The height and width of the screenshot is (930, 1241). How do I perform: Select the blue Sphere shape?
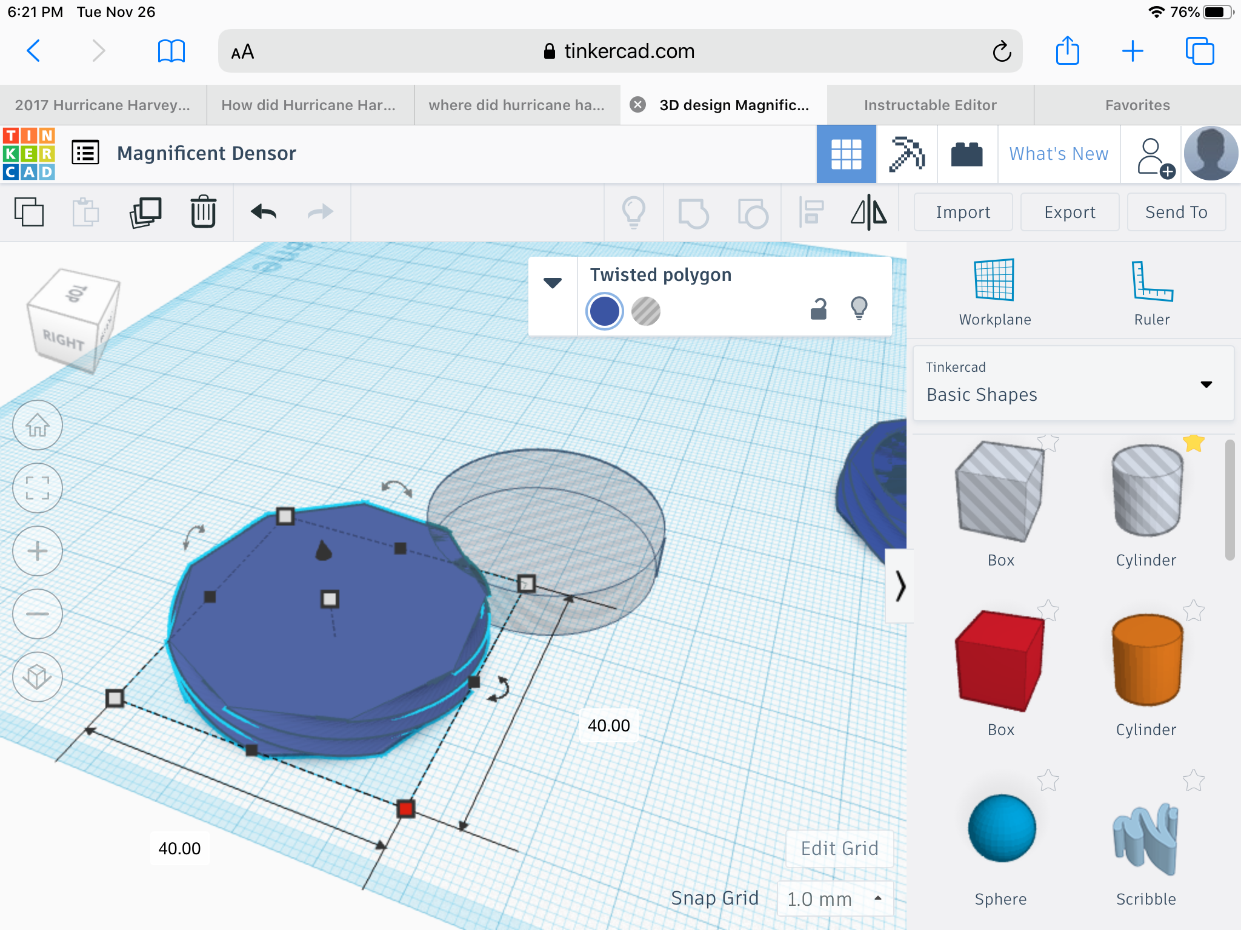tap(1002, 828)
